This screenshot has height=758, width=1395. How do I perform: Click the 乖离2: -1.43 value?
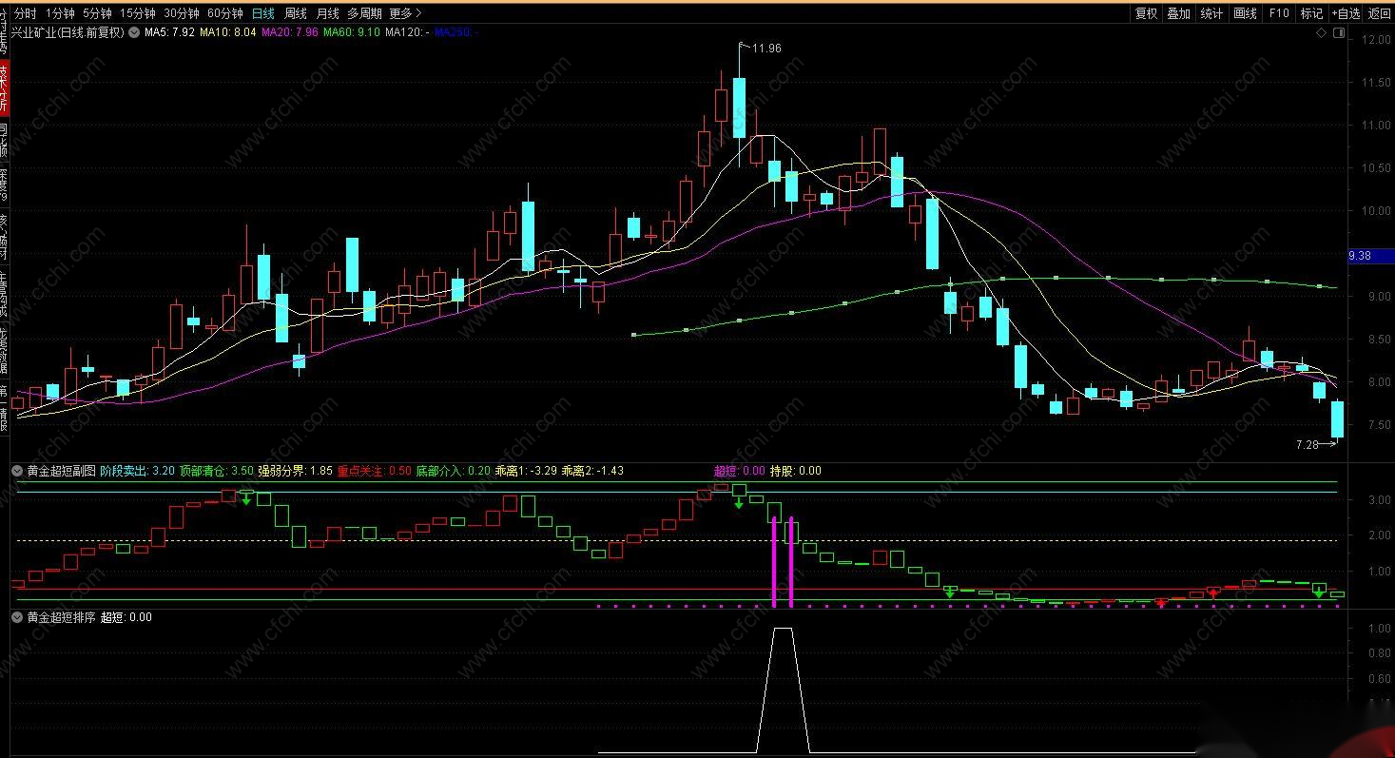592,471
